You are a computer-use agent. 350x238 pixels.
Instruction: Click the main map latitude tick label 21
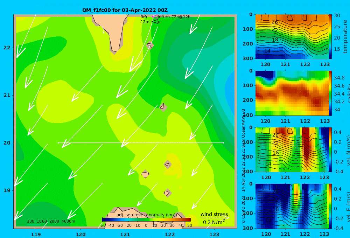click(7, 95)
